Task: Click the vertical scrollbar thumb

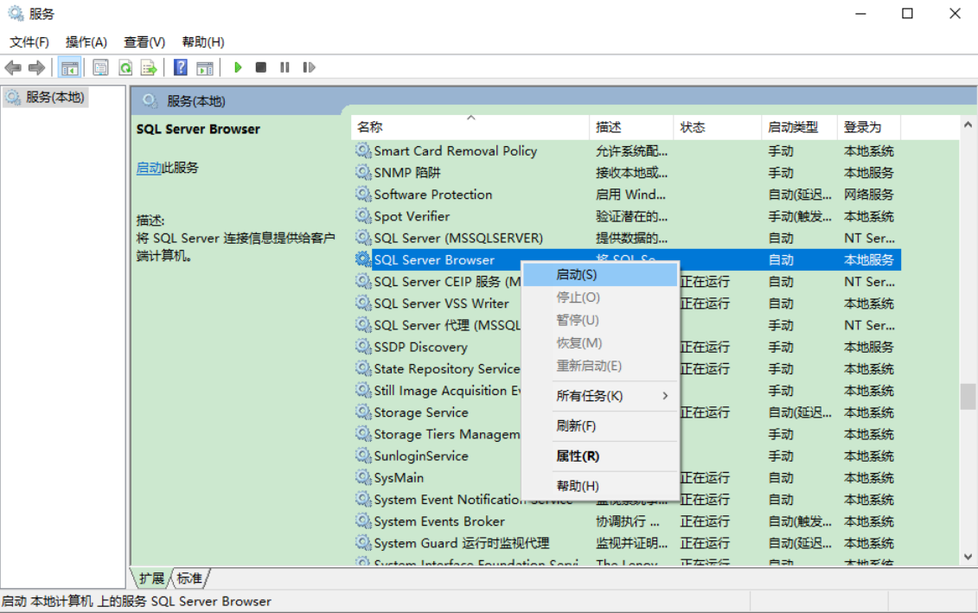Action: click(x=968, y=397)
